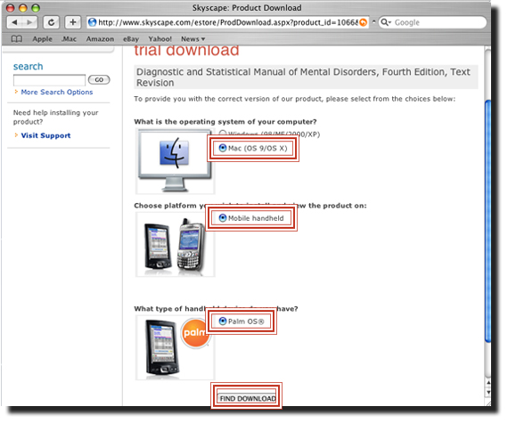Open the bookmarks book icon
This screenshot has height=423, width=508.
[x=17, y=39]
